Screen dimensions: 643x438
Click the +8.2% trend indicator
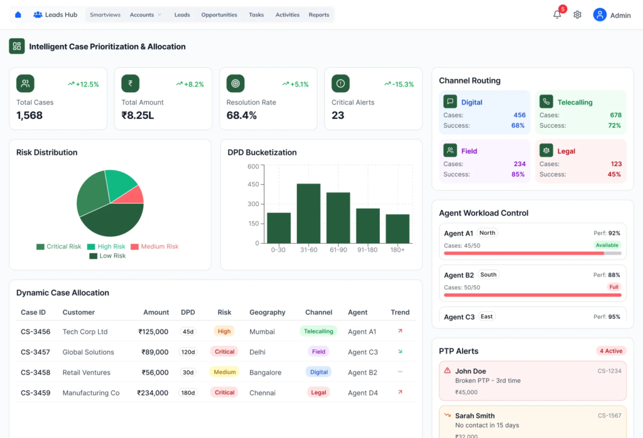coord(190,85)
